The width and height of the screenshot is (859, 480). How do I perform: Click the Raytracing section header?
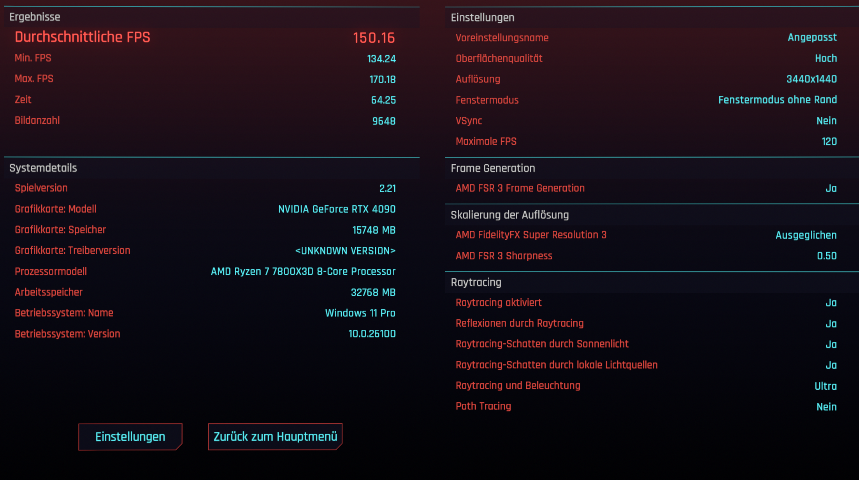tap(476, 282)
